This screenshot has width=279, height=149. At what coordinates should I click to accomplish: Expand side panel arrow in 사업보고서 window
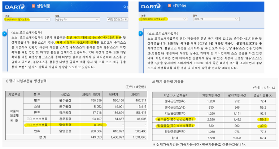pos(140,33)
